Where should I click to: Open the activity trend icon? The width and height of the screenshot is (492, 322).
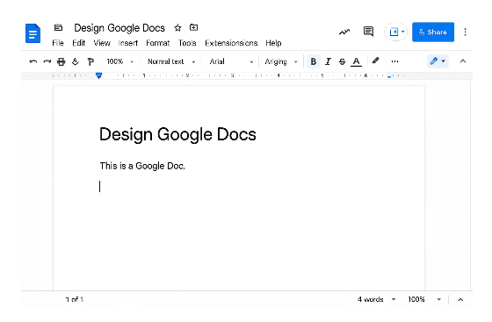pyautogui.click(x=344, y=32)
